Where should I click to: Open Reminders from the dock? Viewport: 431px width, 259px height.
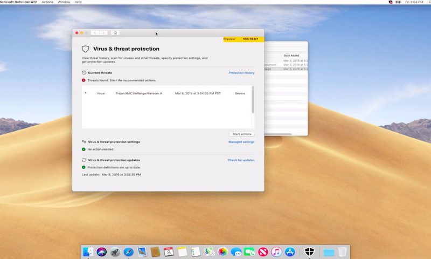(196, 251)
